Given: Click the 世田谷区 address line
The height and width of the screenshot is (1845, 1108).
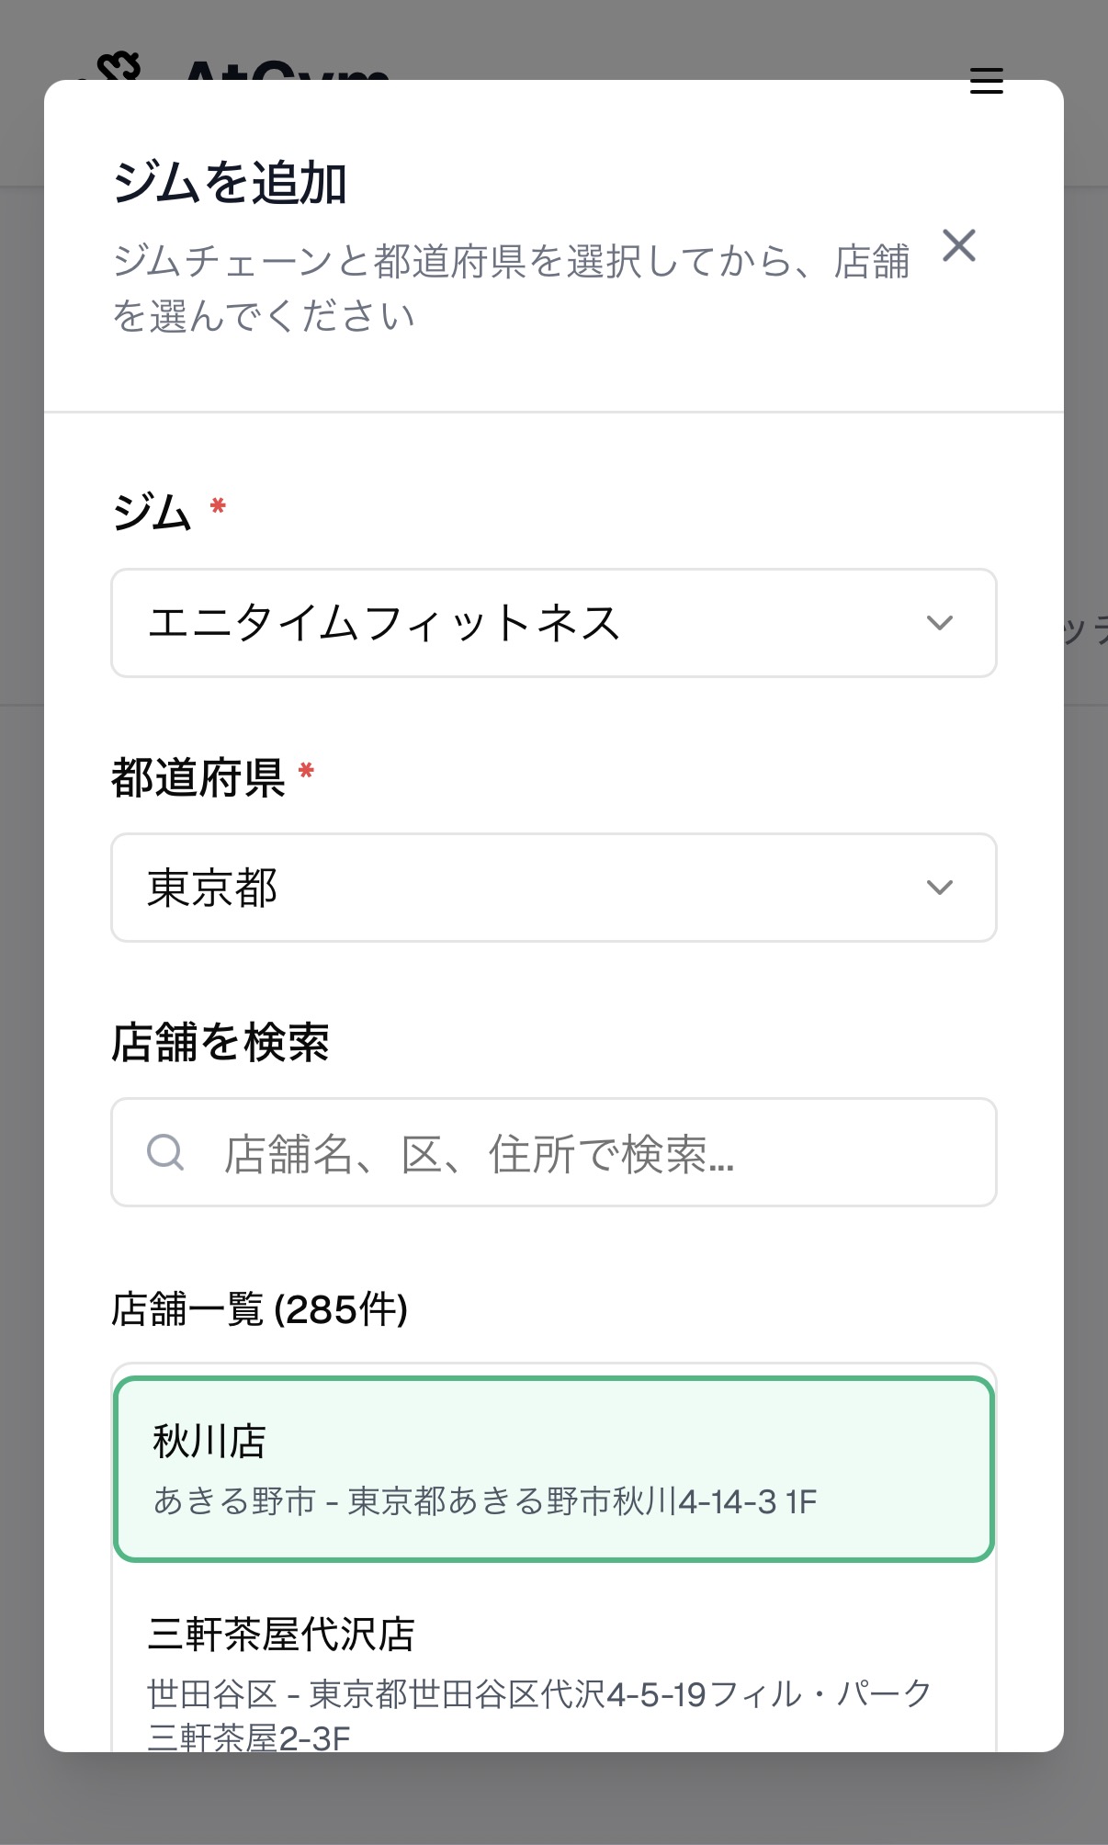Looking at the screenshot, I should pyautogui.click(x=539, y=1695).
